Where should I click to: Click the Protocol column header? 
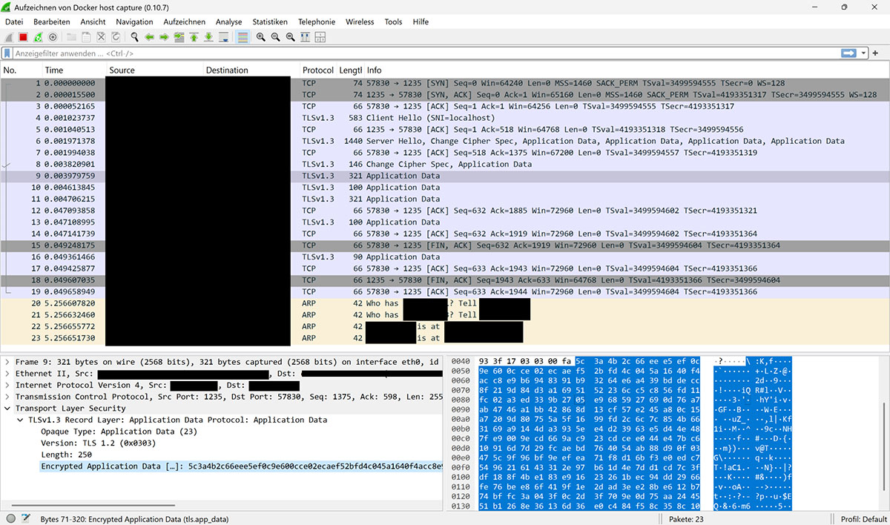coord(317,70)
